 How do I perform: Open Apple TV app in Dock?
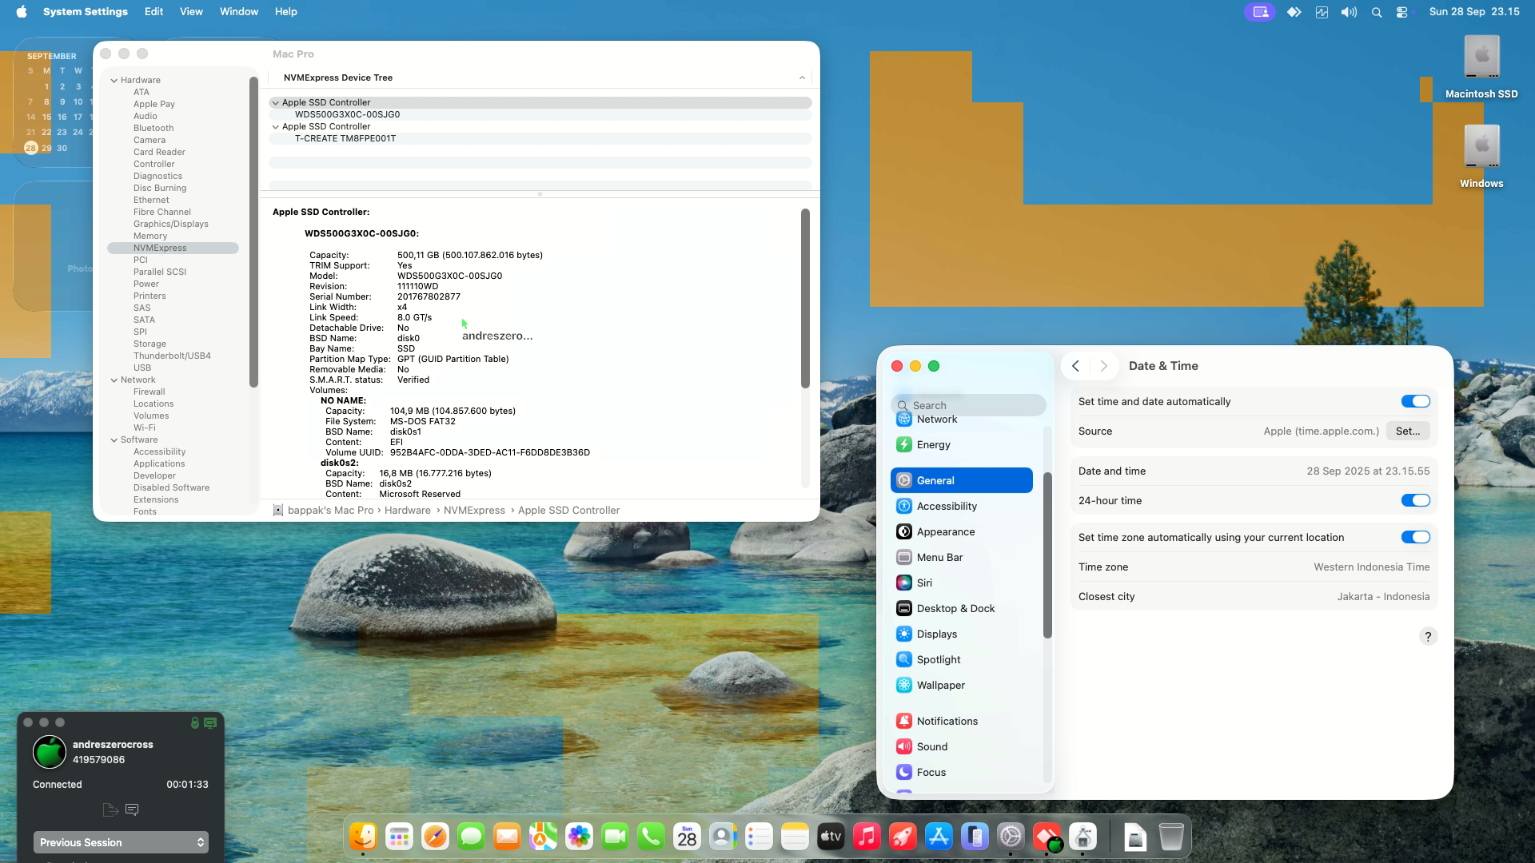[831, 837]
